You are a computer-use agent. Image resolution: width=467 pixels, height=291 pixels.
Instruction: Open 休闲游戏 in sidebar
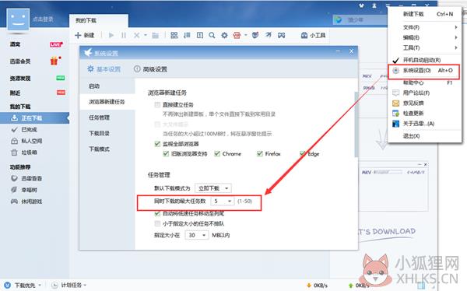coord(26,202)
